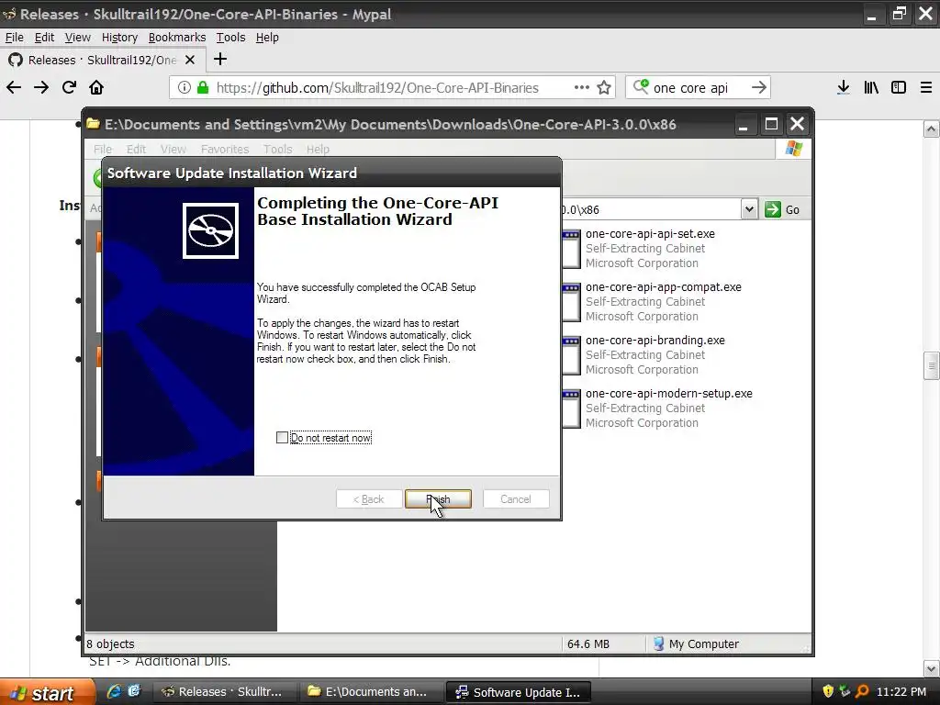Image resolution: width=940 pixels, height=705 pixels.
Task: Select the Releases Skulltrail192 browser tab
Action: pos(102,60)
